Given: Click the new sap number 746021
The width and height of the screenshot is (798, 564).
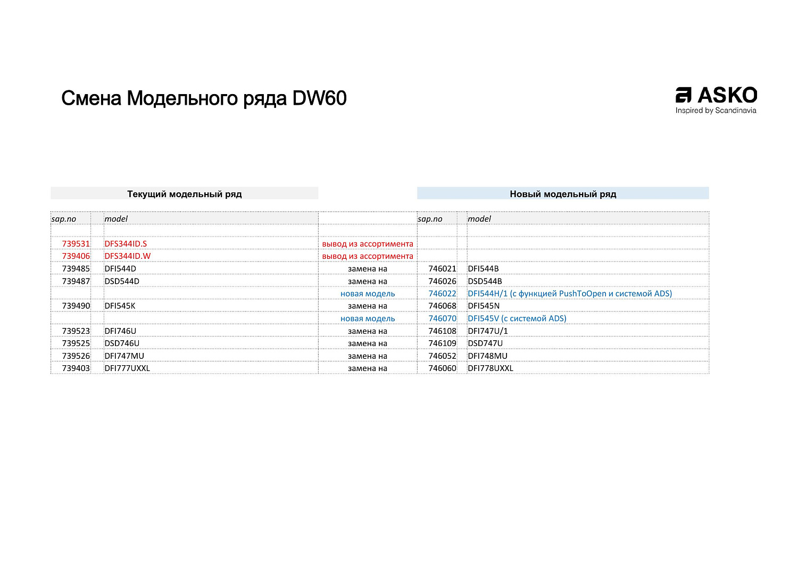Looking at the screenshot, I should 442,269.
